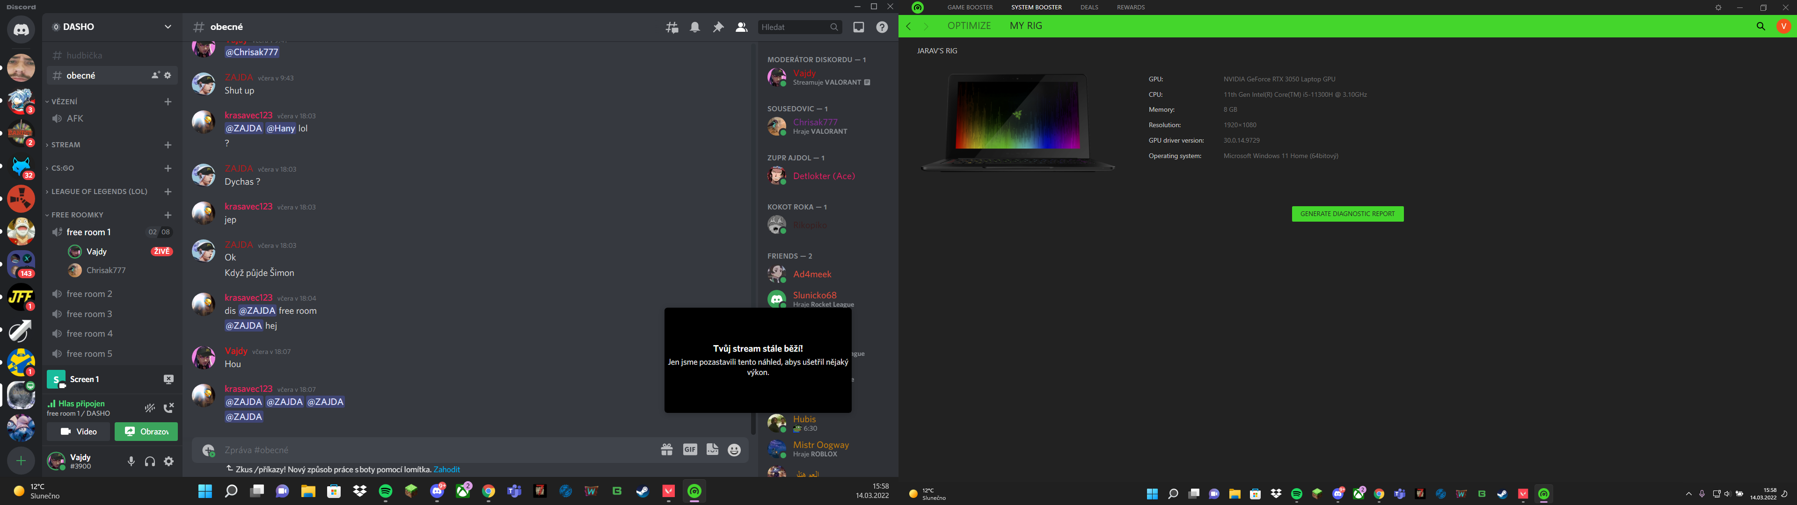This screenshot has height=505, width=1797.
Task: Open Threads icon in Discord channel header
Action: [672, 27]
